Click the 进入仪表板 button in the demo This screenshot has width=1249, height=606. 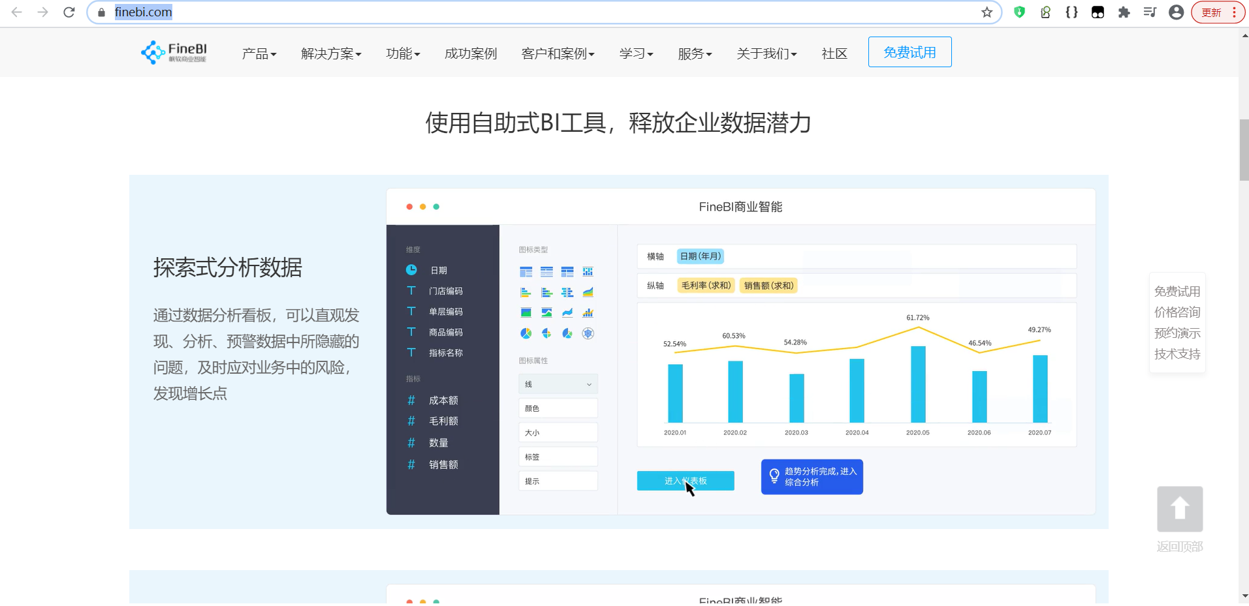pos(685,480)
